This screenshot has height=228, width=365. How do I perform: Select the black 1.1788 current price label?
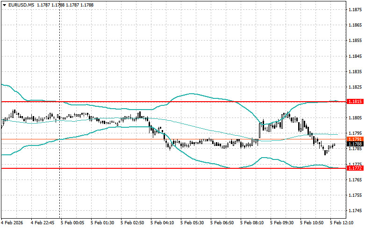pos(355,144)
